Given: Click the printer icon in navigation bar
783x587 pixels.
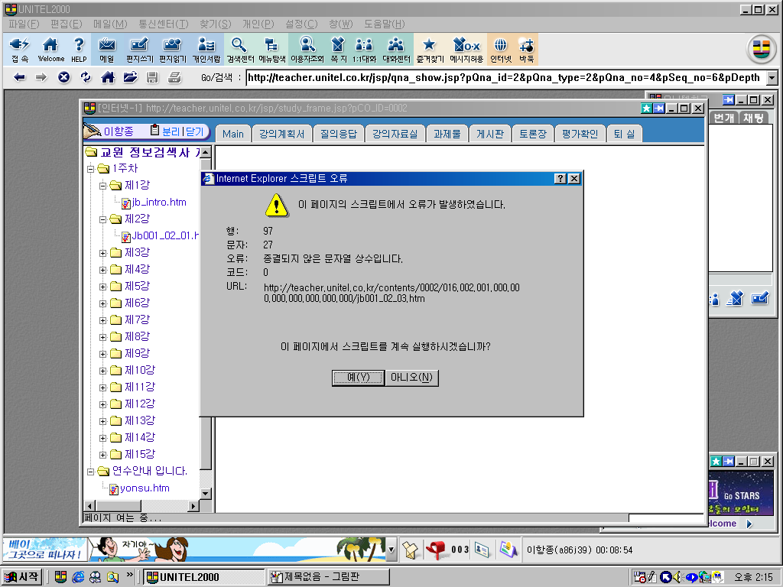Looking at the screenshot, I should 174,77.
